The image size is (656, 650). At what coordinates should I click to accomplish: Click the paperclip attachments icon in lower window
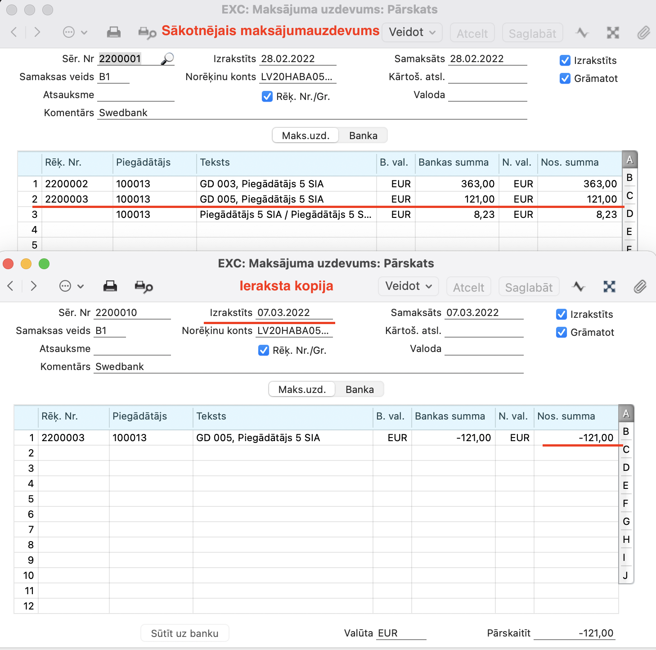click(x=640, y=287)
